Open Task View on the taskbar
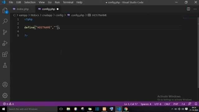Viewport: 199px width, 112px height. (x=61, y=109)
